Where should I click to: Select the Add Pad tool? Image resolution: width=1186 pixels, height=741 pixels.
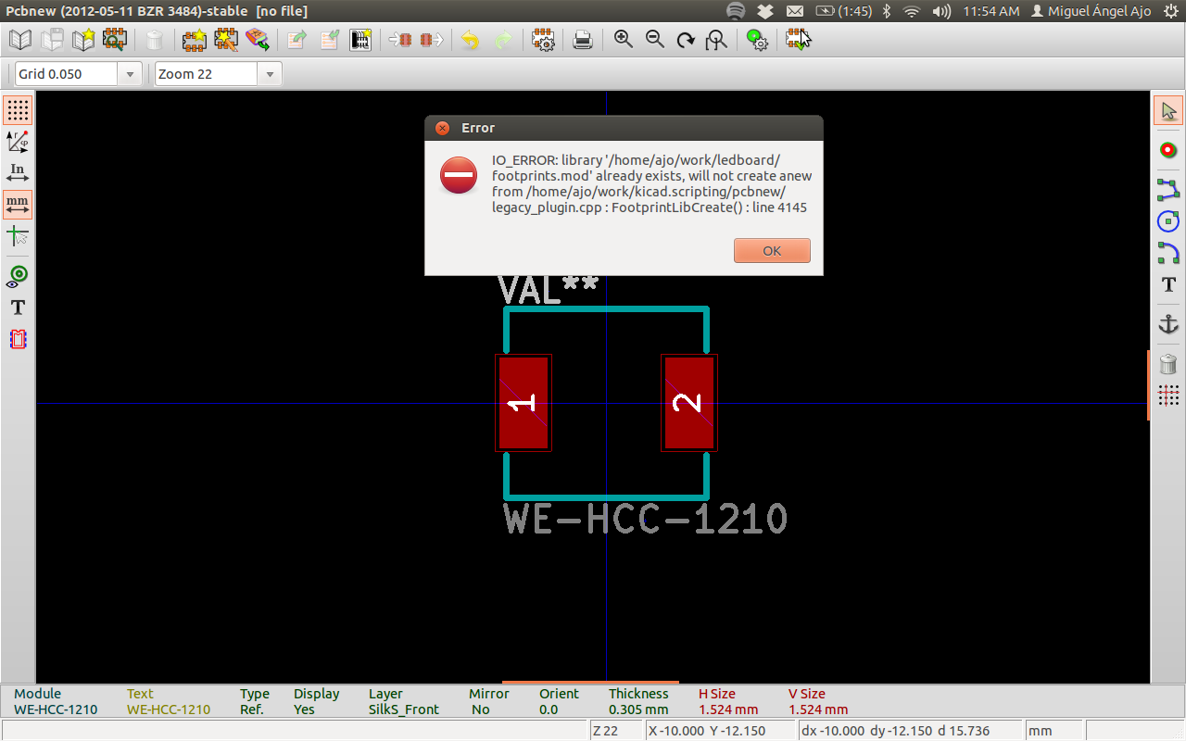pyautogui.click(x=1168, y=150)
